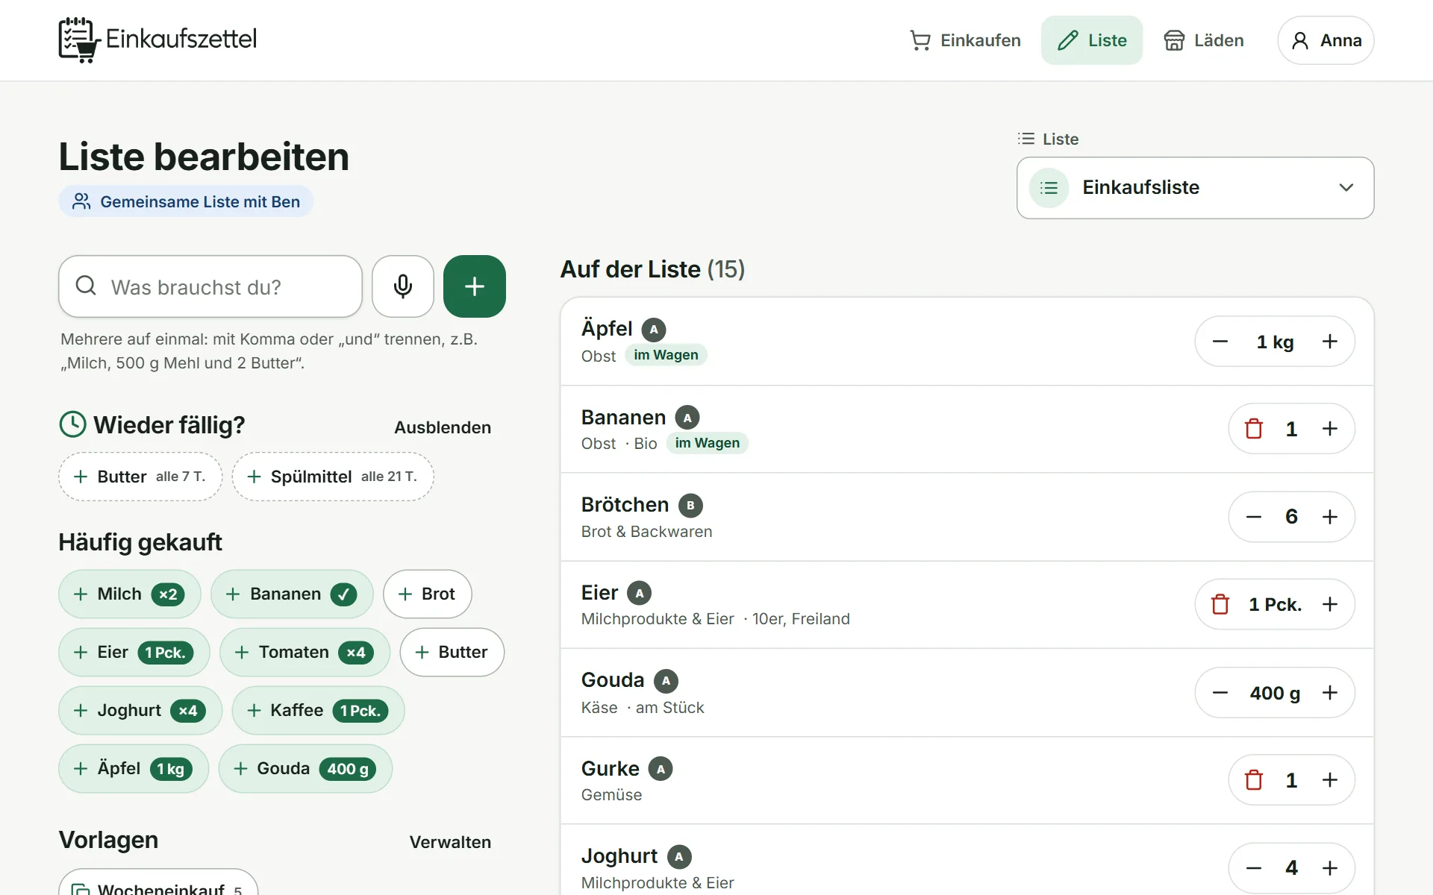The height and width of the screenshot is (895, 1433).
Task: Click the Gouda list item name
Action: point(613,680)
